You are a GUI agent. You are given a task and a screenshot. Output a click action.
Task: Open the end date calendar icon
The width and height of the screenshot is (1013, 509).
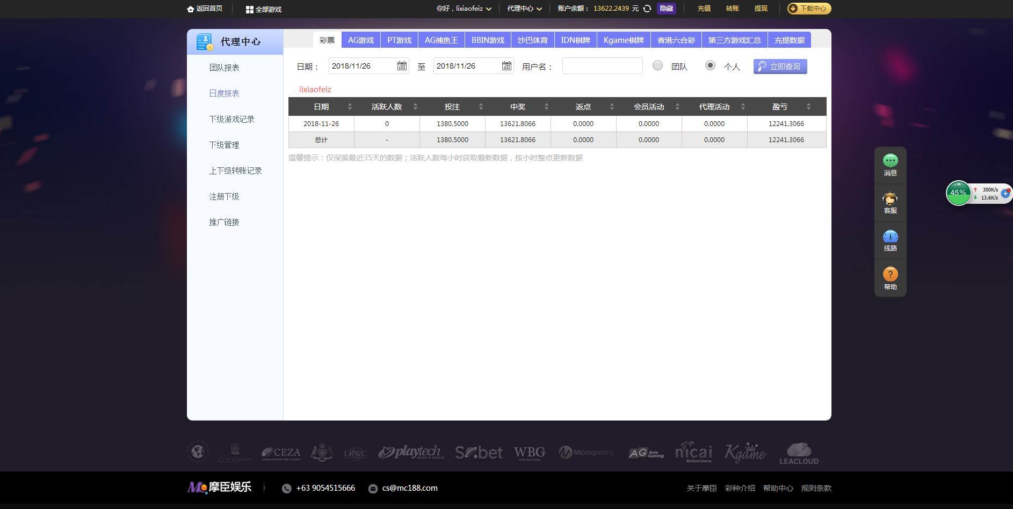pyautogui.click(x=506, y=66)
